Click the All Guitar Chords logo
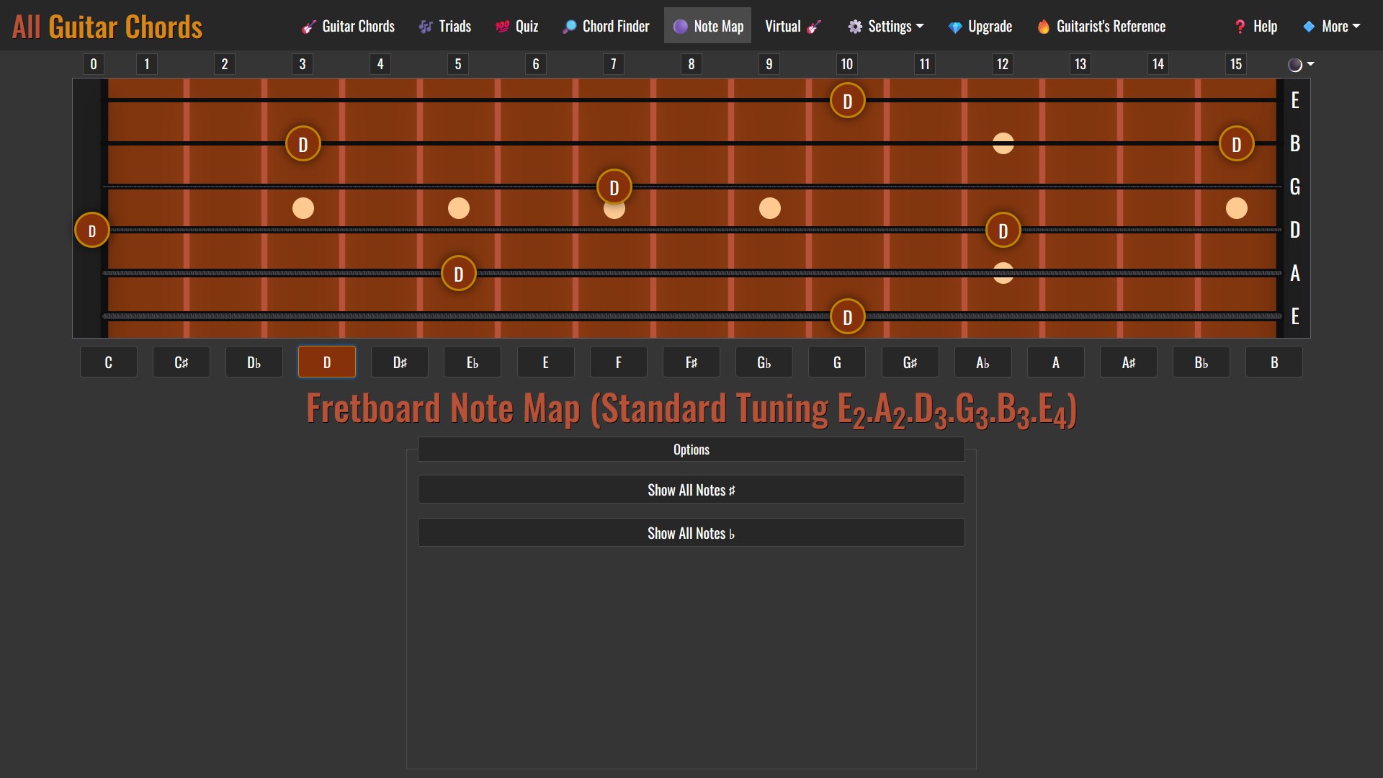This screenshot has width=1383, height=778. [x=107, y=27]
